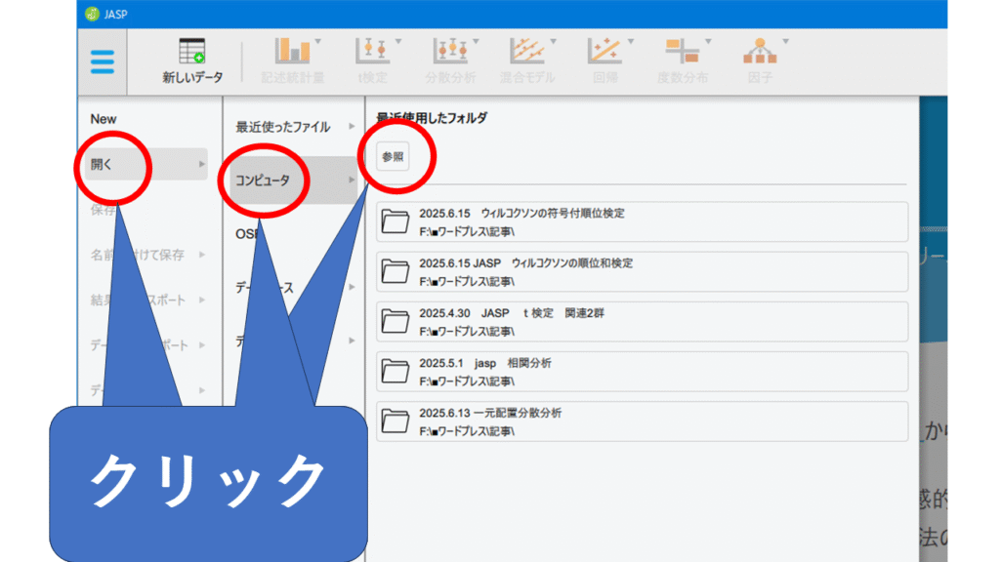Open recent folder 2025.6.15 JASP ウィルコクソンの順位和検定
Image resolution: width=1000 pixels, height=562 pixels.
click(643, 271)
